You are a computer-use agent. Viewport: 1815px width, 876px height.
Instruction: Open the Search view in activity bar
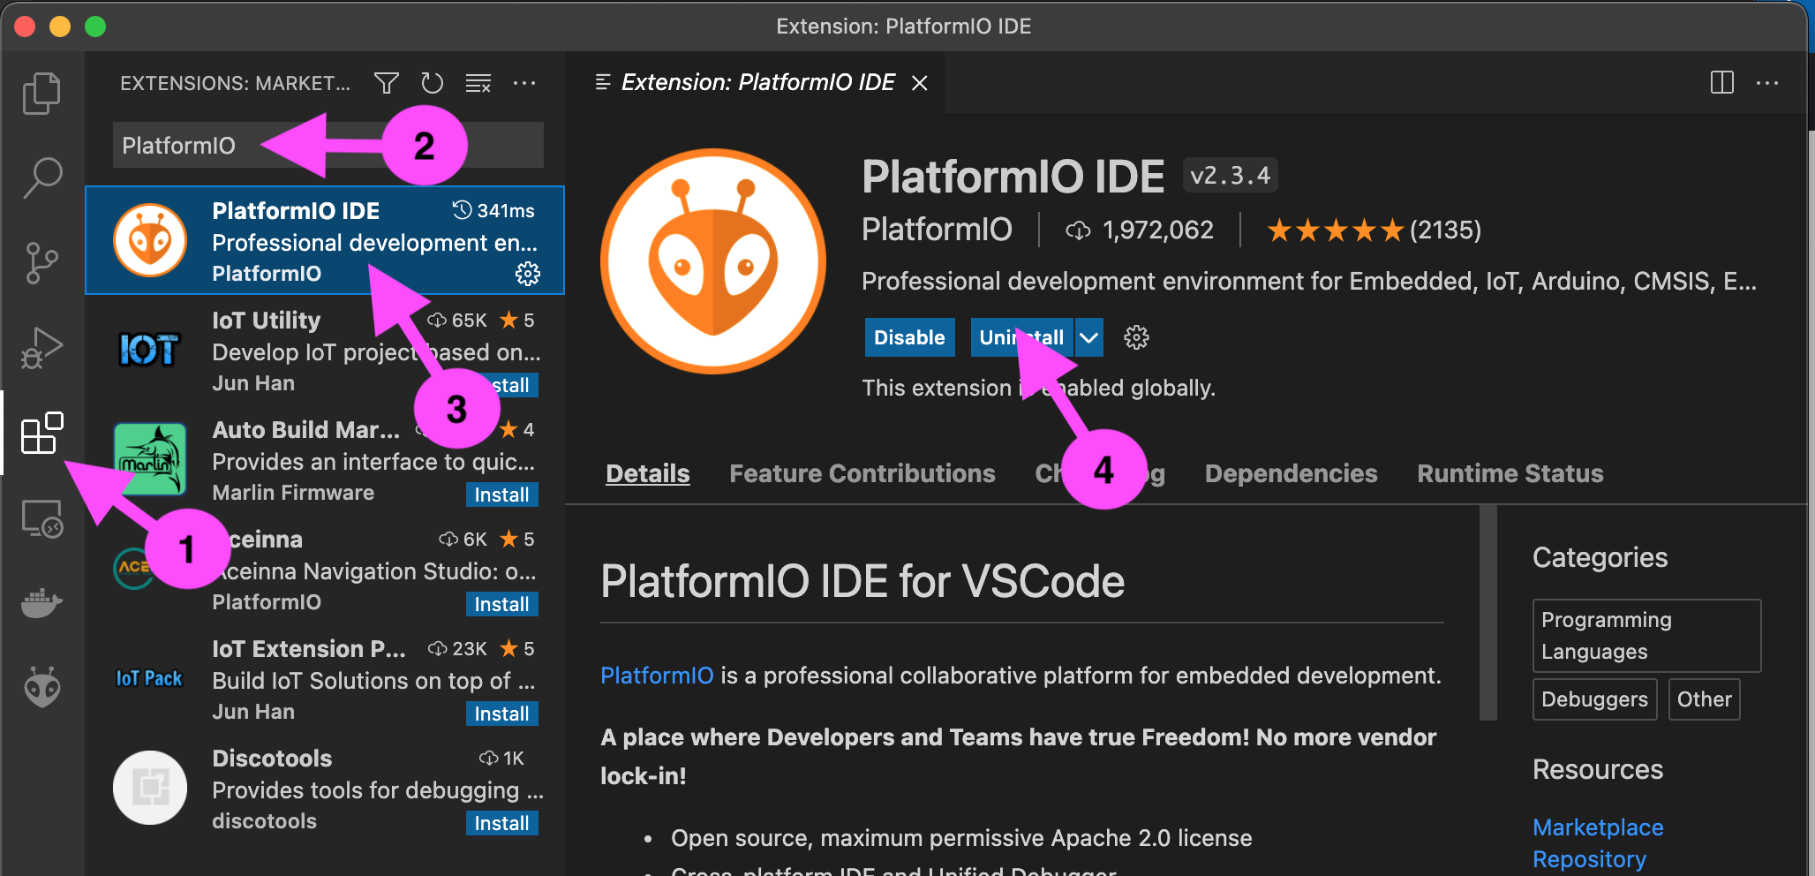(x=41, y=177)
